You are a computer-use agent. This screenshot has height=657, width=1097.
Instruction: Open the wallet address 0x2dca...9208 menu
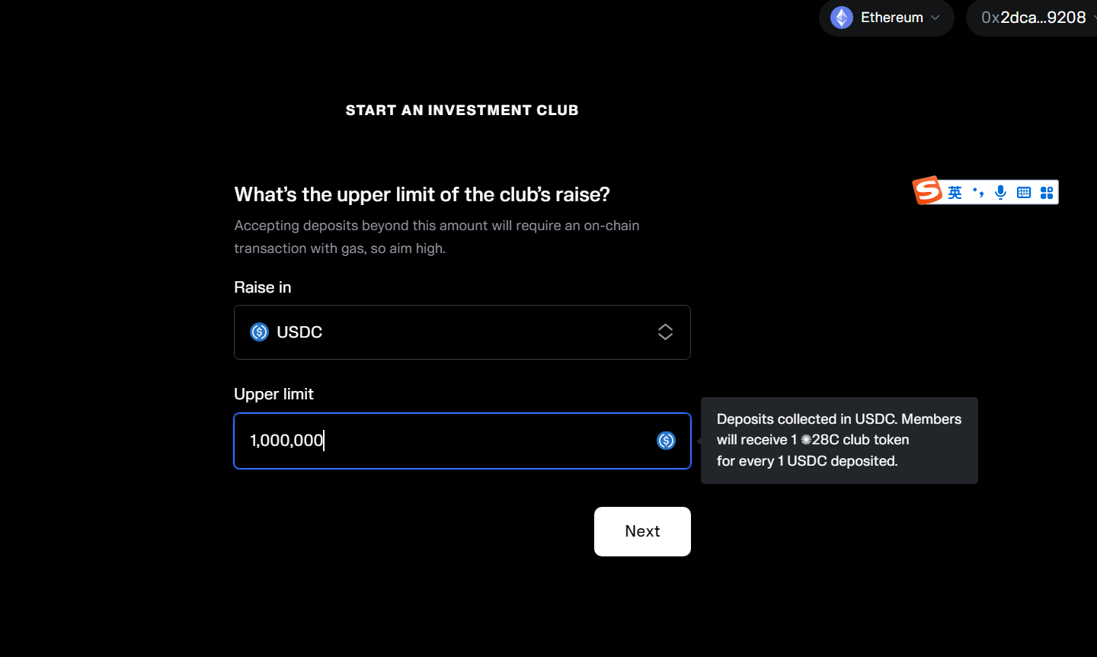click(1033, 18)
